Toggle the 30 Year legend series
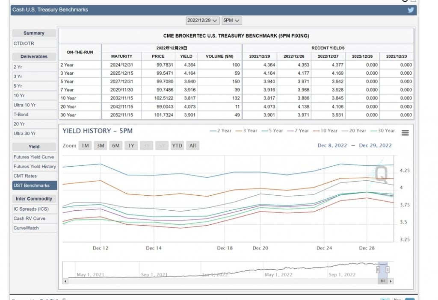The width and height of the screenshot is (438, 300). pos(382,131)
